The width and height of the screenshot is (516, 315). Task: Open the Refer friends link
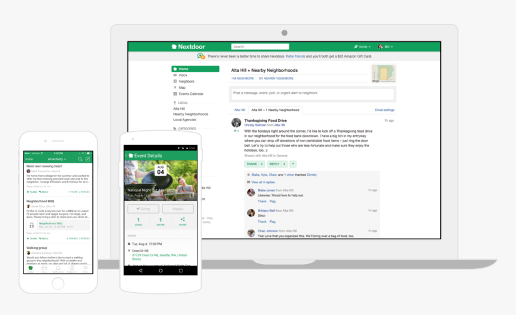[x=295, y=56]
